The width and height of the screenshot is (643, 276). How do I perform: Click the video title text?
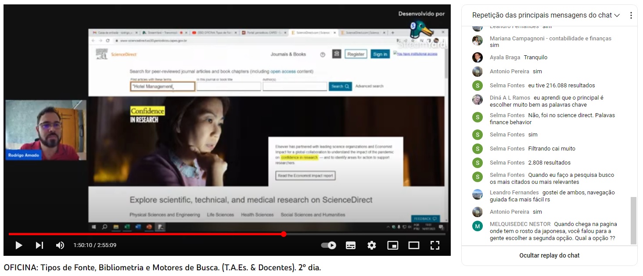tap(162, 267)
